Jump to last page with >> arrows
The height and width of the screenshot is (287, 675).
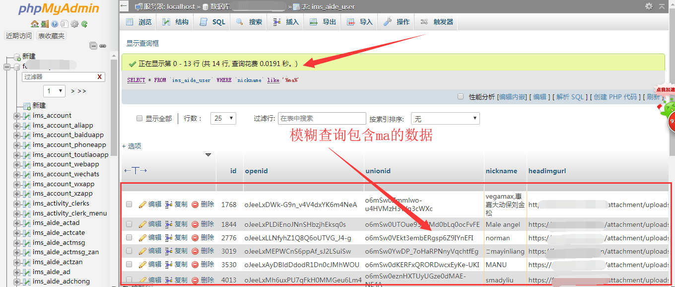82,91
